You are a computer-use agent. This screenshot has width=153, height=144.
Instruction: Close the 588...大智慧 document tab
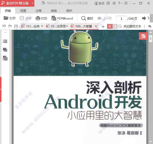[96, 26]
